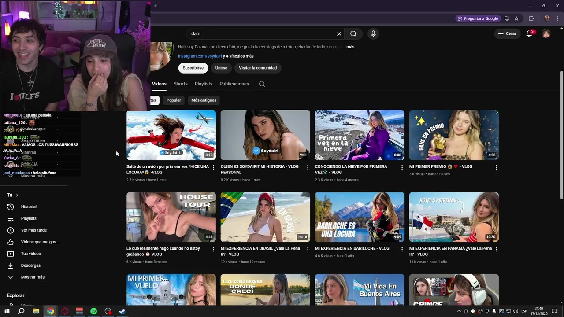Open options menu for 'Salté de un avión' video
564x317 pixels.
click(214, 167)
